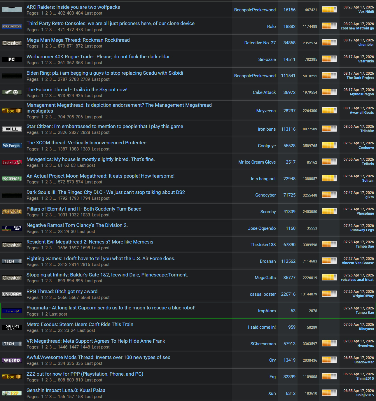Click the box tag icon beside Management Megathread

pyautogui.click(x=12, y=111)
